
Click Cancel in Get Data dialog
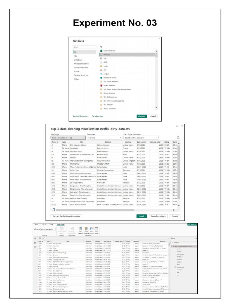[x=153, y=116]
